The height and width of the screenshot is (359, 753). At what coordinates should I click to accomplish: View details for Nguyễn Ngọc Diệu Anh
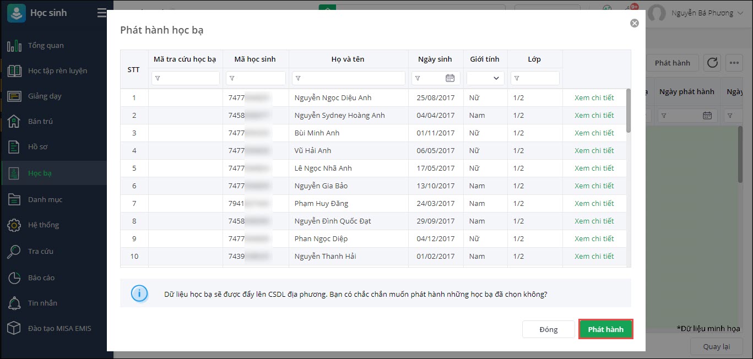(594, 97)
